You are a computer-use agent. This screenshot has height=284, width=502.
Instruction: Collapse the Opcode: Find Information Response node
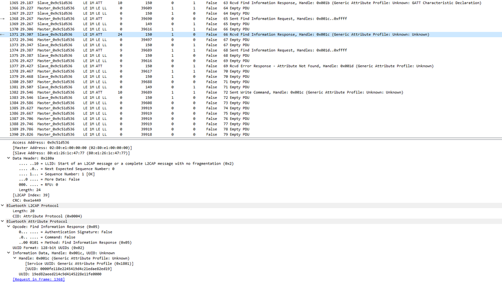(9, 227)
